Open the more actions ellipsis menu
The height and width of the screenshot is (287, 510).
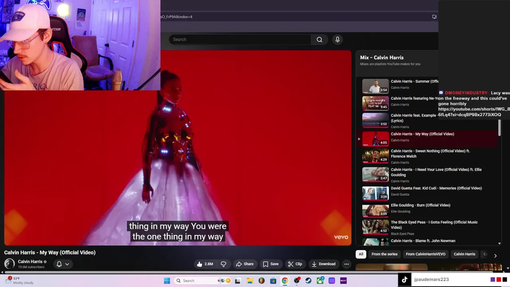point(347,264)
